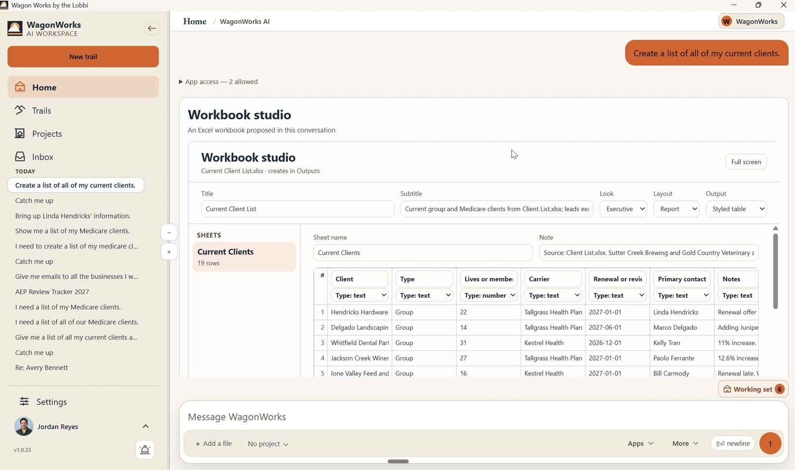This screenshot has width=795, height=470.
Task: Click the workbook vertical scrollbar thumb
Action: tap(775, 271)
